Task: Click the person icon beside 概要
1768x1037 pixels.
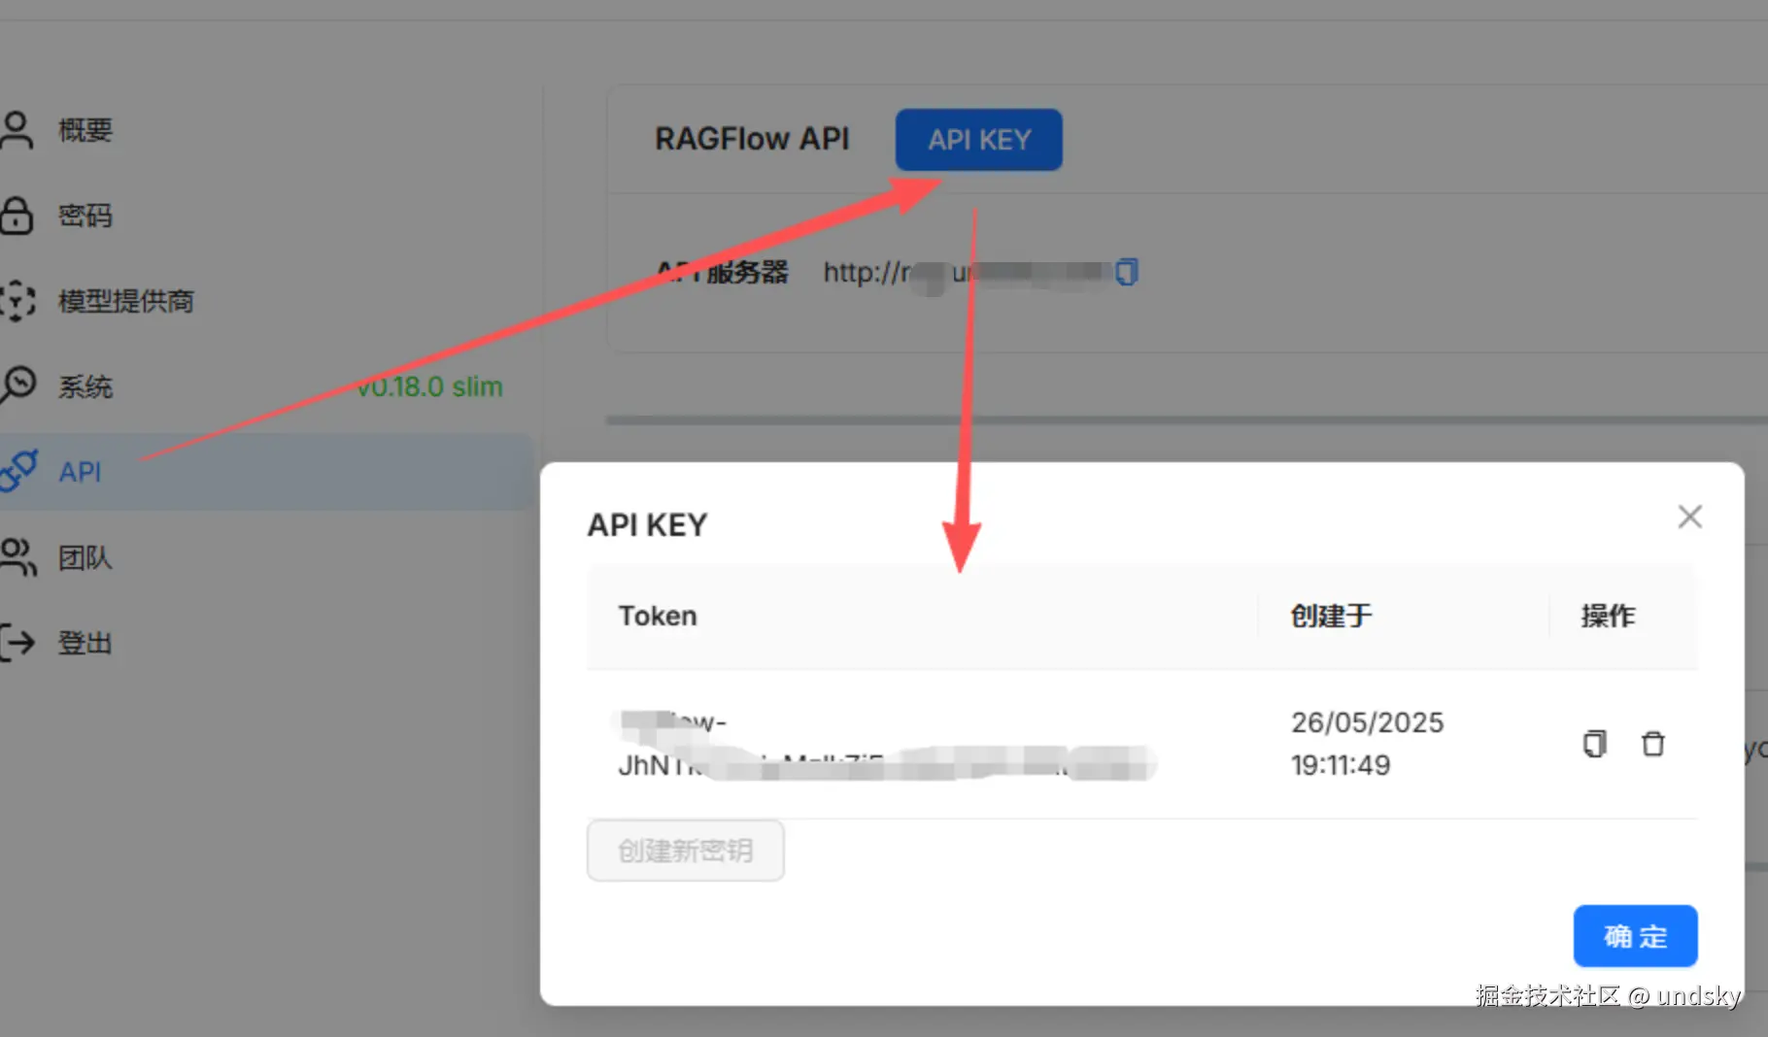Action: click(x=17, y=130)
